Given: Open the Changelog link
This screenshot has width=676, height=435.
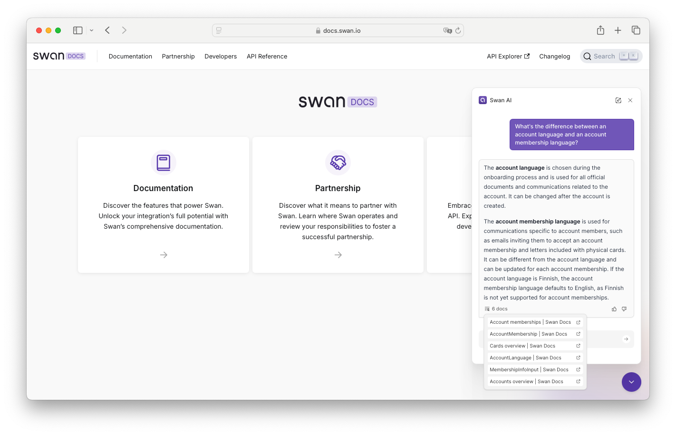Looking at the screenshot, I should pos(554,56).
